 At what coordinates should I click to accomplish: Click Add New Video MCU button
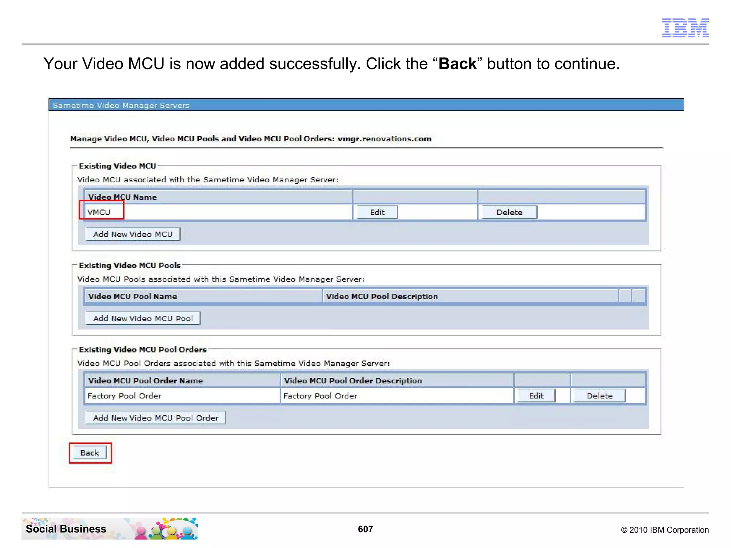pos(133,234)
